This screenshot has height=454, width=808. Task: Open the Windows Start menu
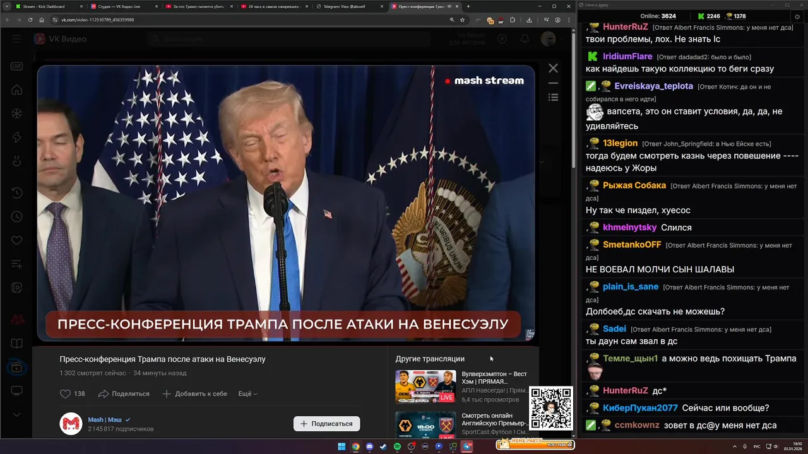(x=342, y=446)
